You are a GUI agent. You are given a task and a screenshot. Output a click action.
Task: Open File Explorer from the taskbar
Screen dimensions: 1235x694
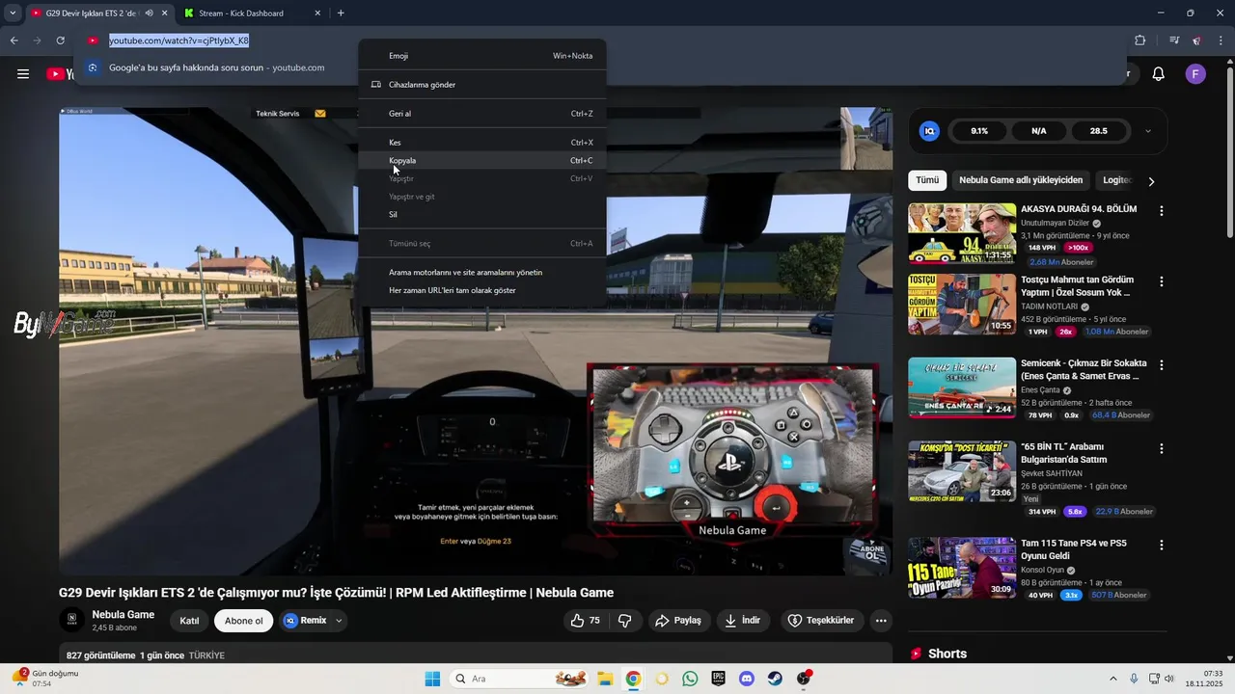pos(605,679)
